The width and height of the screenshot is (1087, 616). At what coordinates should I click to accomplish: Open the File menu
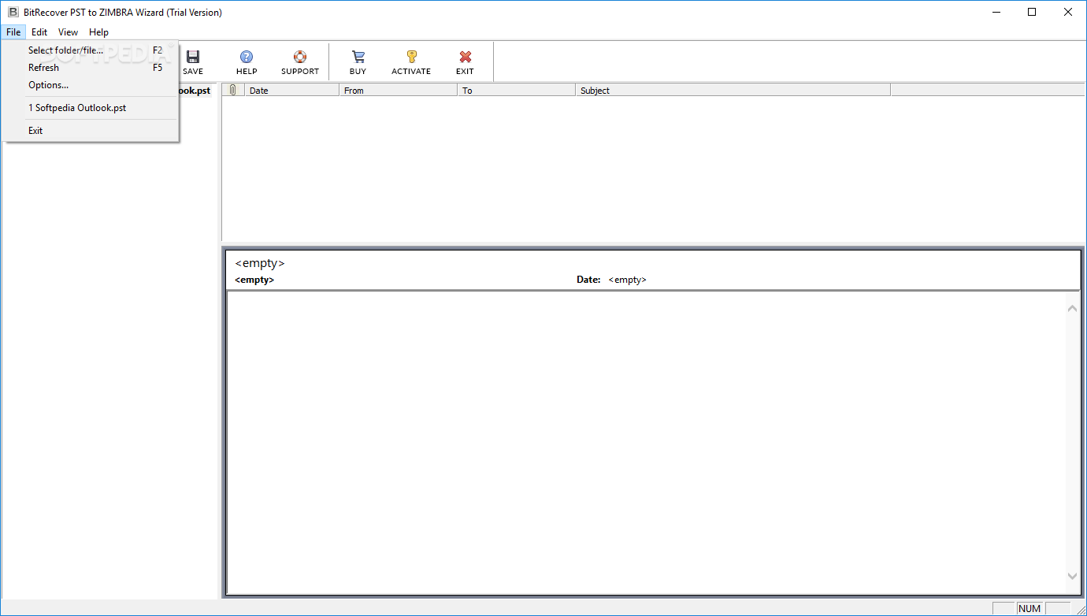click(x=13, y=32)
